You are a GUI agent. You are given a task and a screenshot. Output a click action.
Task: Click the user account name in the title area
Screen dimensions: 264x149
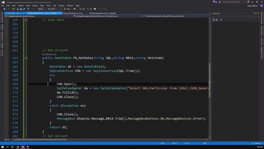click(x=252, y=6)
